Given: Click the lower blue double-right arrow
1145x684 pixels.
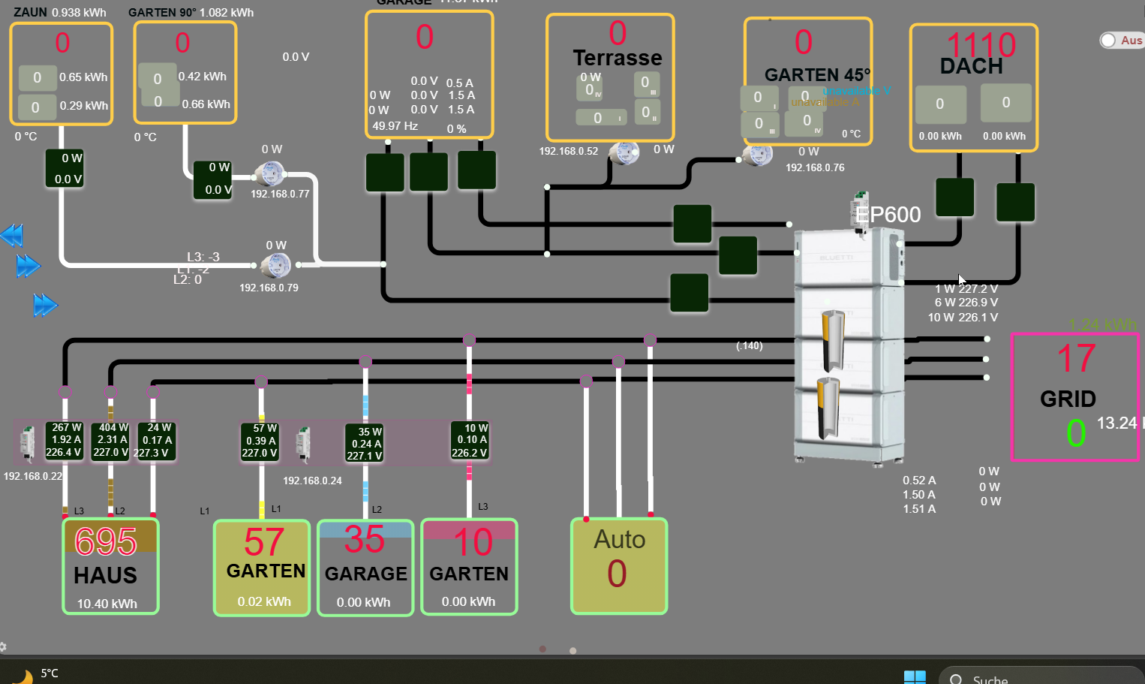Looking at the screenshot, I should 45,305.
